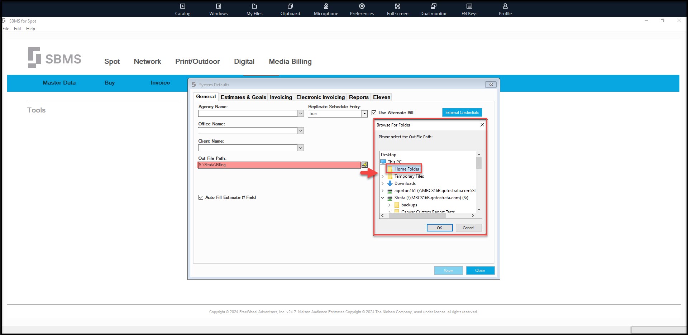Open the Replicate Schedule Entry dropdown
Viewport: 688px width, 335px height.
(364, 114)
